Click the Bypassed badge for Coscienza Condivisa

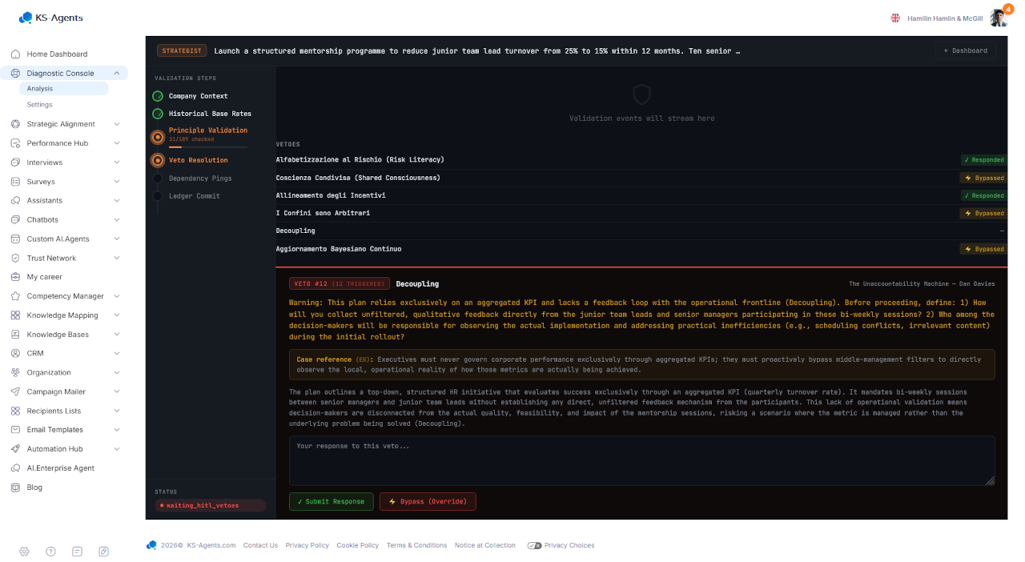click(x=984, y=178)
